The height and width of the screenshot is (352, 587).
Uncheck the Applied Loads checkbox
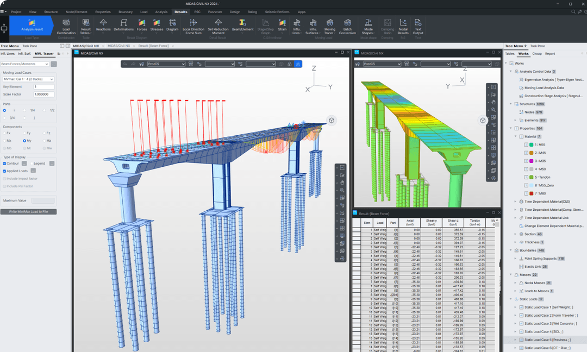[4, 171]
